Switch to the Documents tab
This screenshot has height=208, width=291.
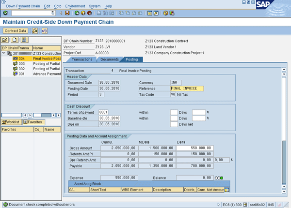tap(109, 59)
